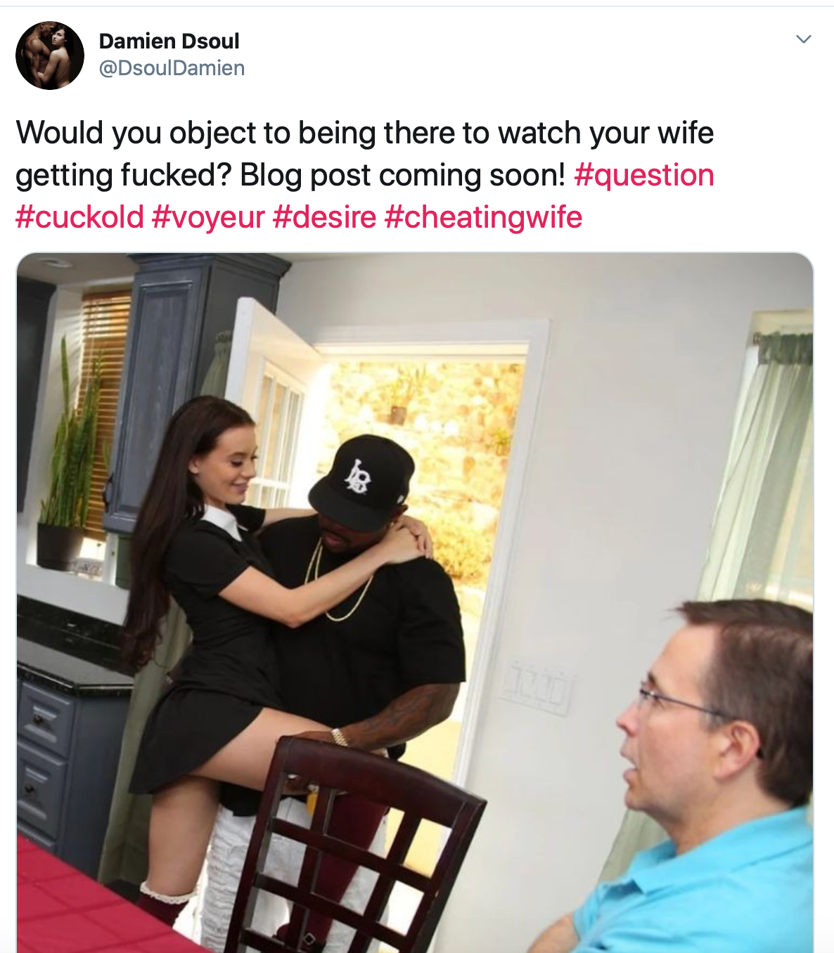Open the #cheatingwife hashtag link

pyautogui.click(x=483, y=217)
